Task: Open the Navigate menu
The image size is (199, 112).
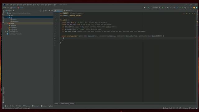Action: 19,5
